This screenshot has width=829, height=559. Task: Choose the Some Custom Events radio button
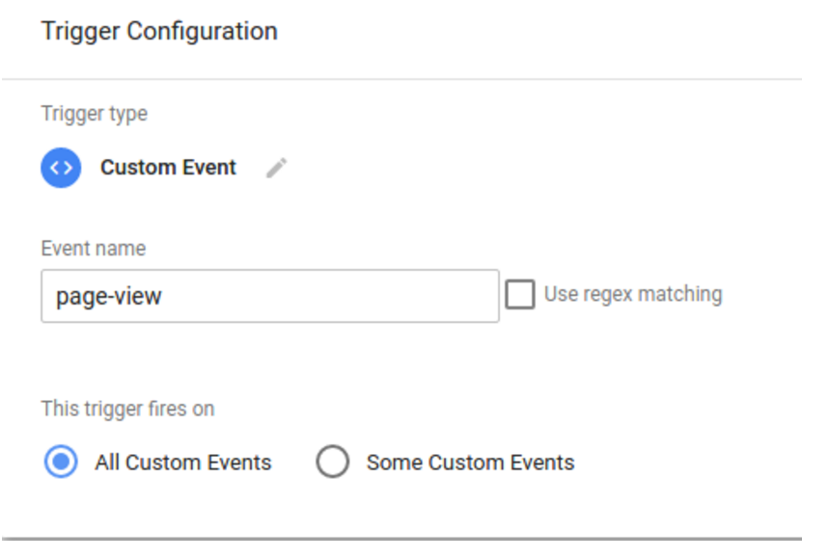pyautogui.click(x=332, y=463)
